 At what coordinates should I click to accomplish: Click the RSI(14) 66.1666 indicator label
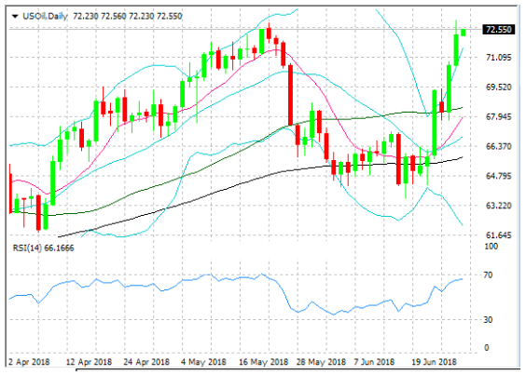coord(43,248)
